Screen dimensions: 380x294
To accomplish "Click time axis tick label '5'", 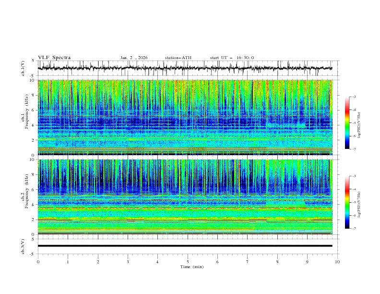I will [188, 262].
